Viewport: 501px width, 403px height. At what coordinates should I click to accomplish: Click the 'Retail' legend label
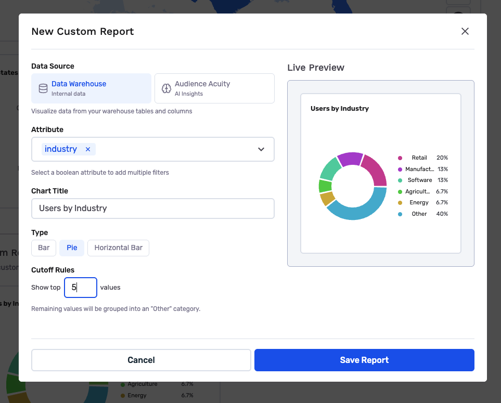pyautogui.click(x=419, y=158)
